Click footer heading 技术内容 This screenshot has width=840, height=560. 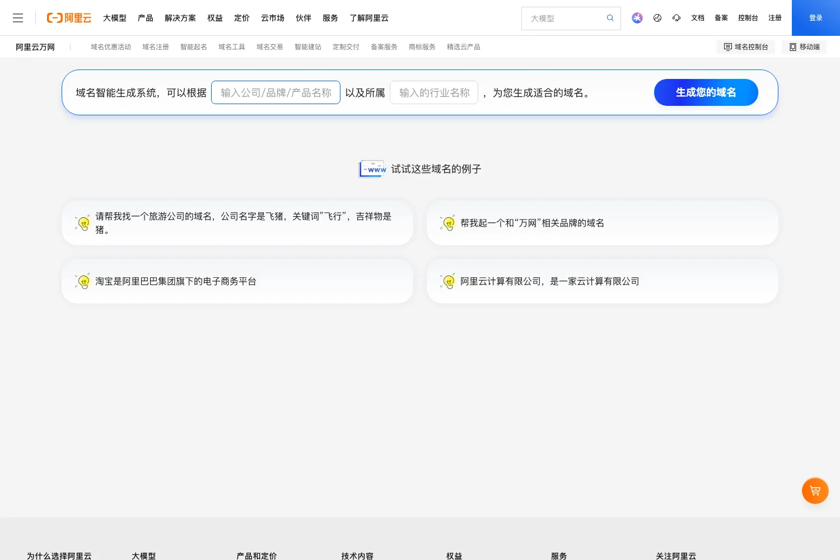point(357,556)
